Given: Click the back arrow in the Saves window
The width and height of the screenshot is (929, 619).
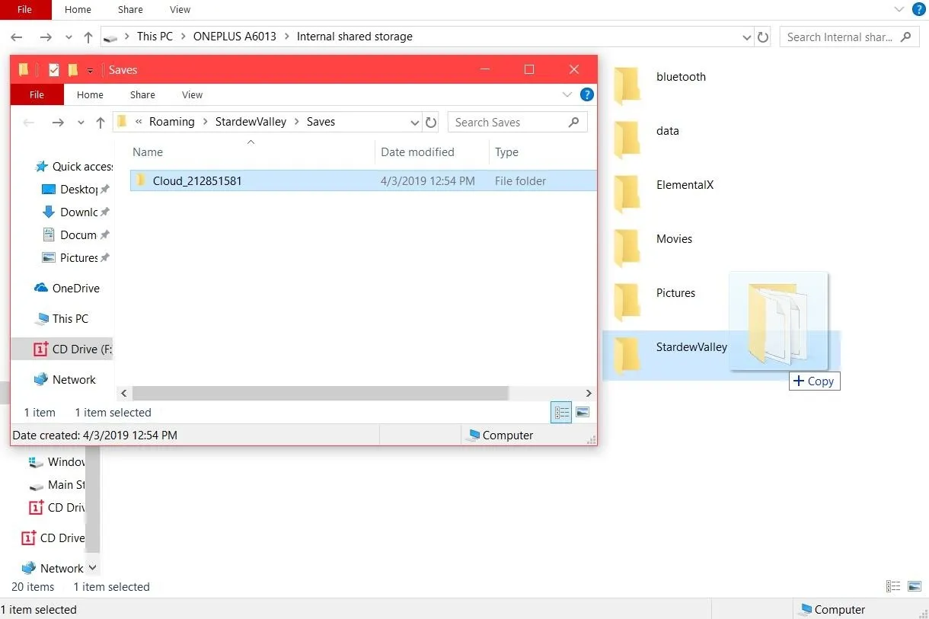Looking at the screenshot, I should (x=29, y=122).
